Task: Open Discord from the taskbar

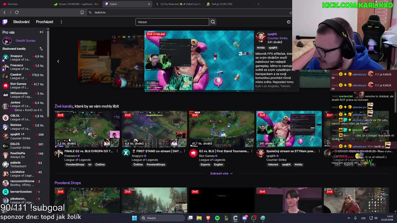Action: 245,218
